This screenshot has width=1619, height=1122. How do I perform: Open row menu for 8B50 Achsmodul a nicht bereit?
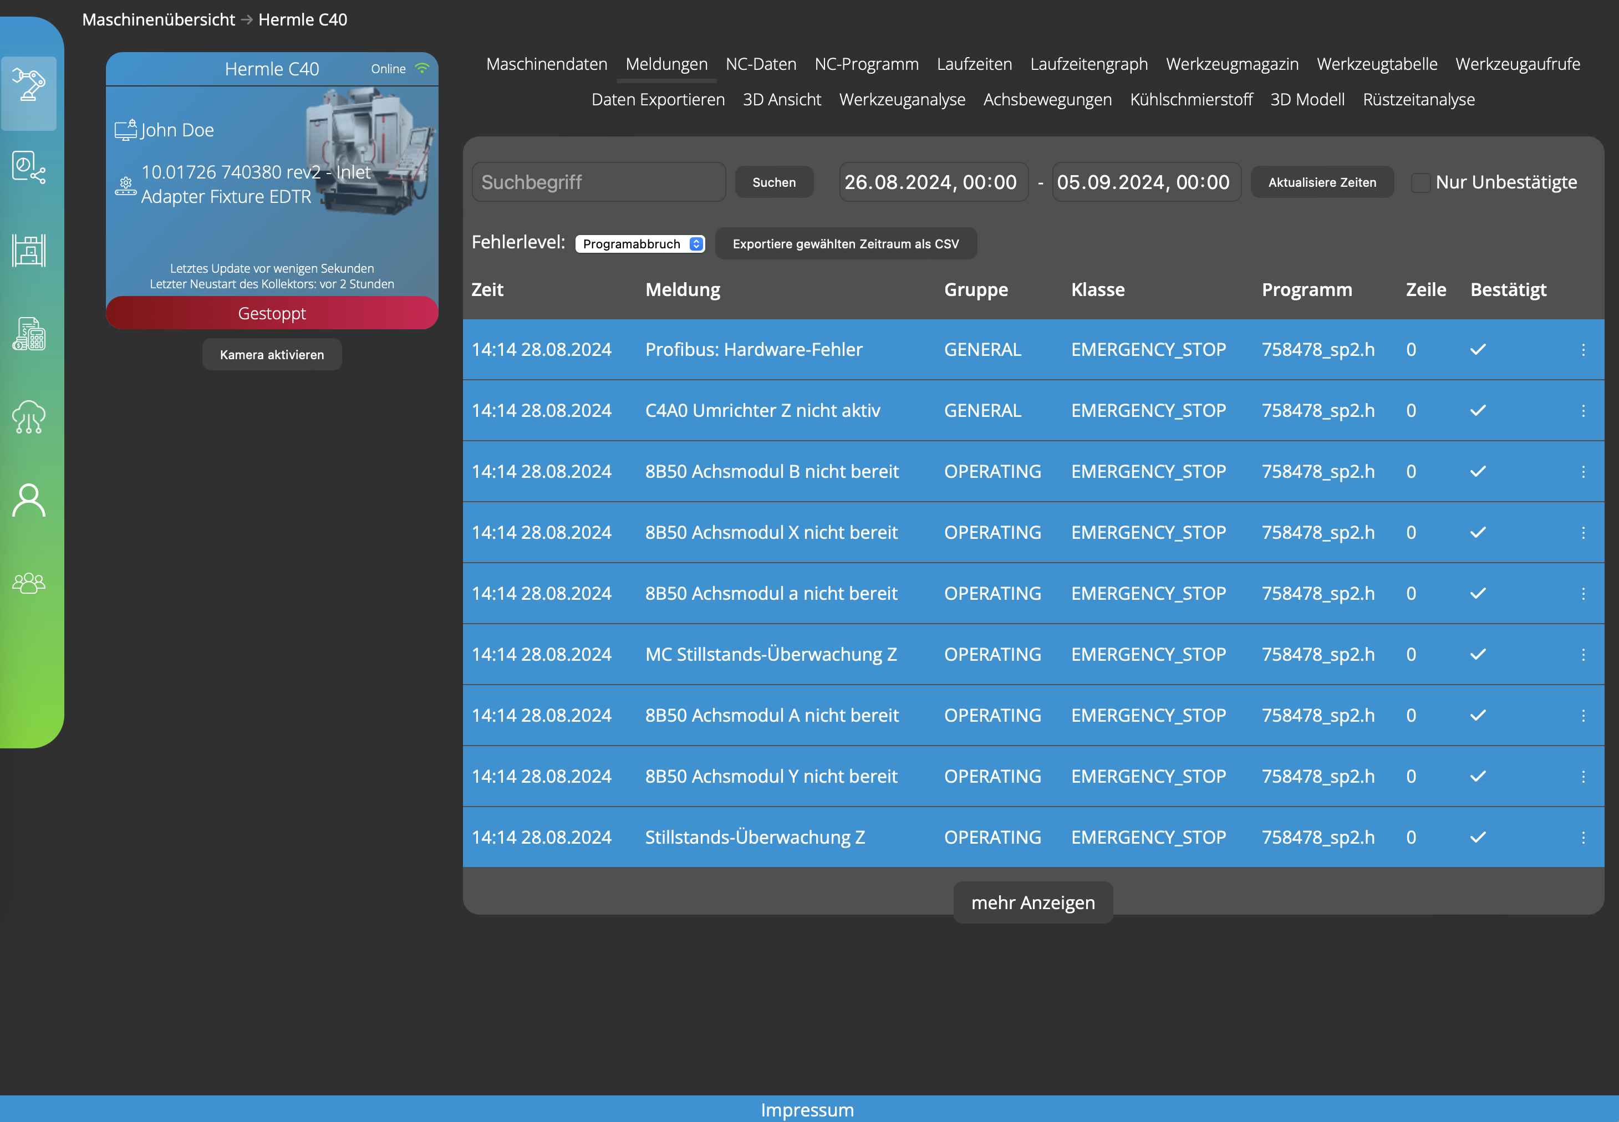pos(1583,593)
